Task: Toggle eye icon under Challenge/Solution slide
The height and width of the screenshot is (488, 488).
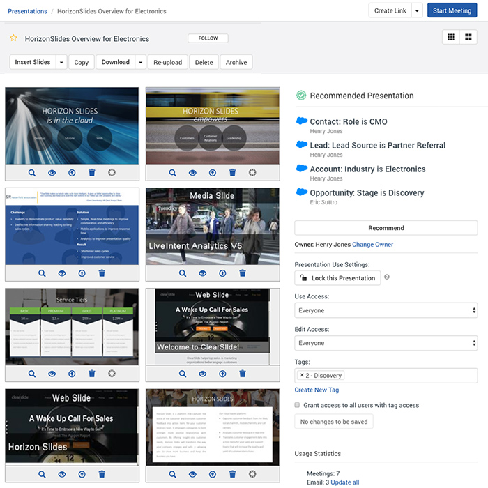Action: pos(62,273)
